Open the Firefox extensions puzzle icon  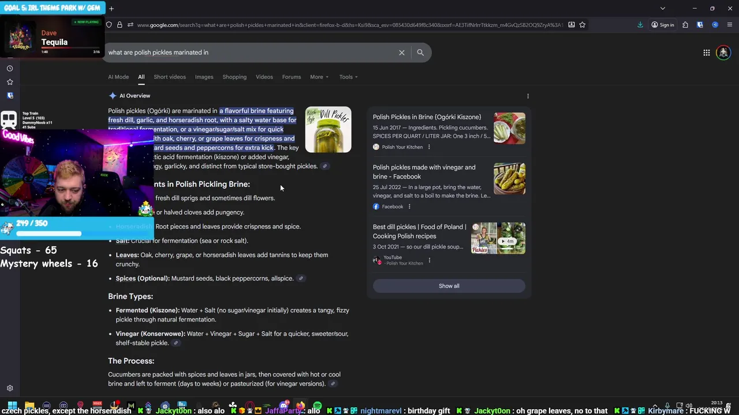685,25
